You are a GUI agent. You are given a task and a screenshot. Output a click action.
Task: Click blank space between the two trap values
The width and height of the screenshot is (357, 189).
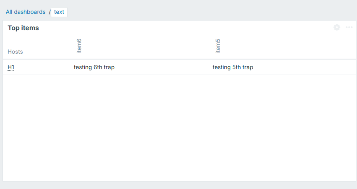point(164,67)
